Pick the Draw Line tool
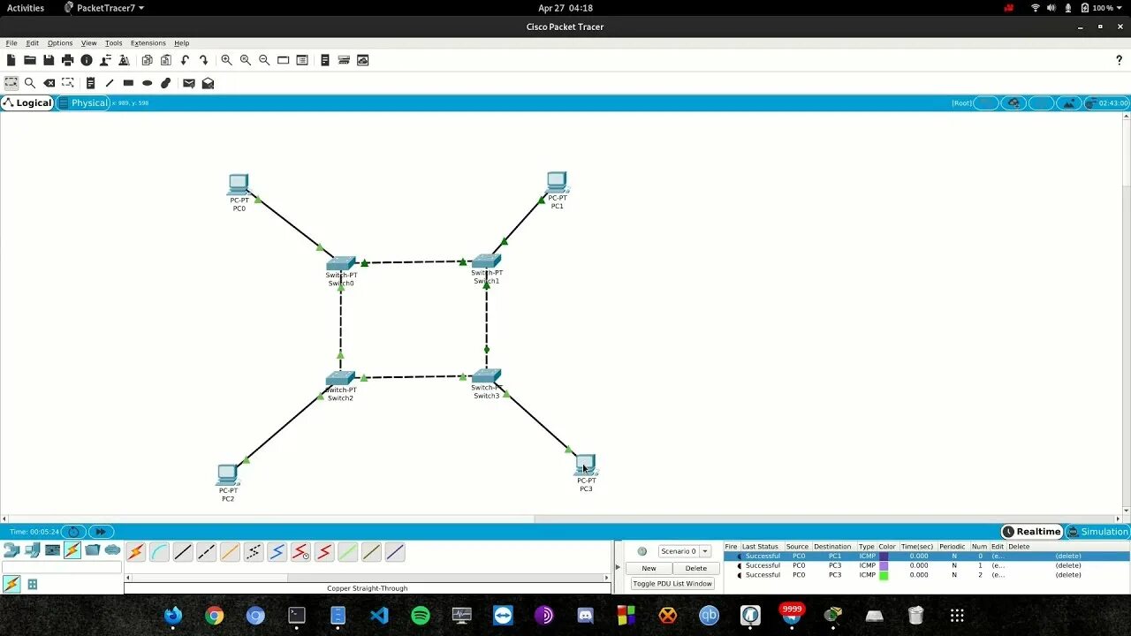1131x636 pixels. click(110, 83)
